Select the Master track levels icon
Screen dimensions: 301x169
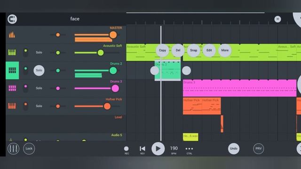tap(12, 35)
